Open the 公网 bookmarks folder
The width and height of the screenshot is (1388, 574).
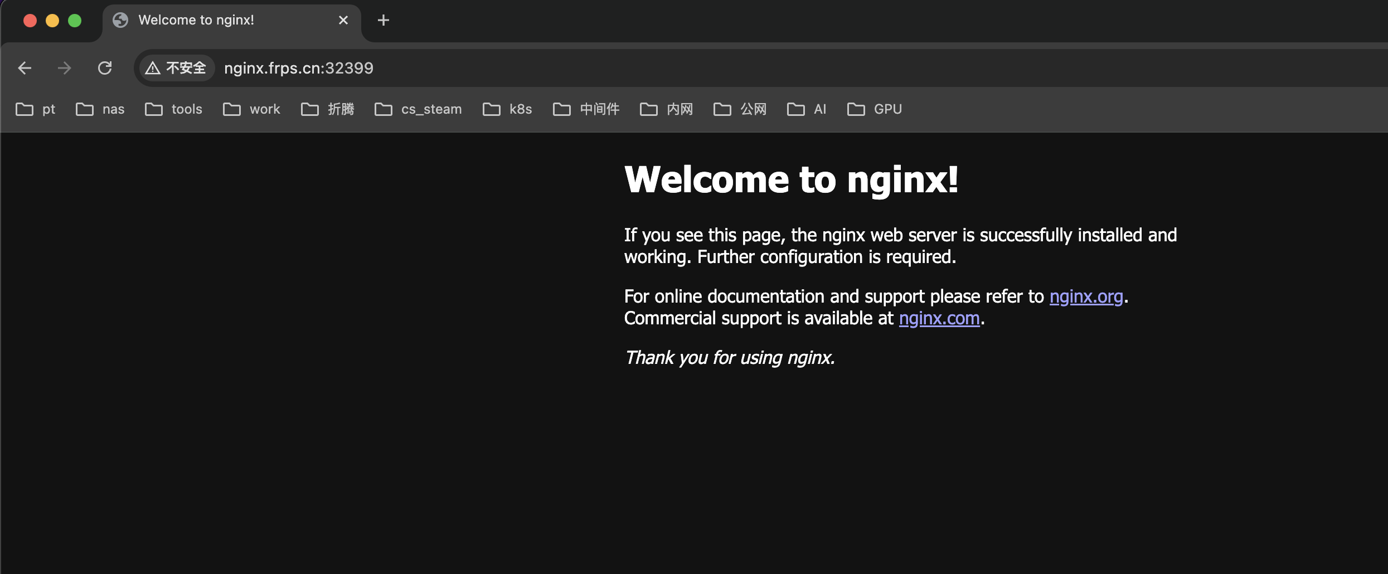pos(740,109)
